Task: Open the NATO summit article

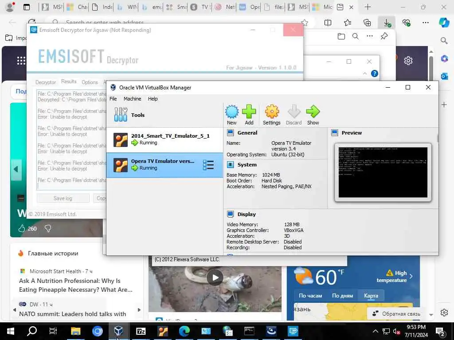Action: pos(73,314)
